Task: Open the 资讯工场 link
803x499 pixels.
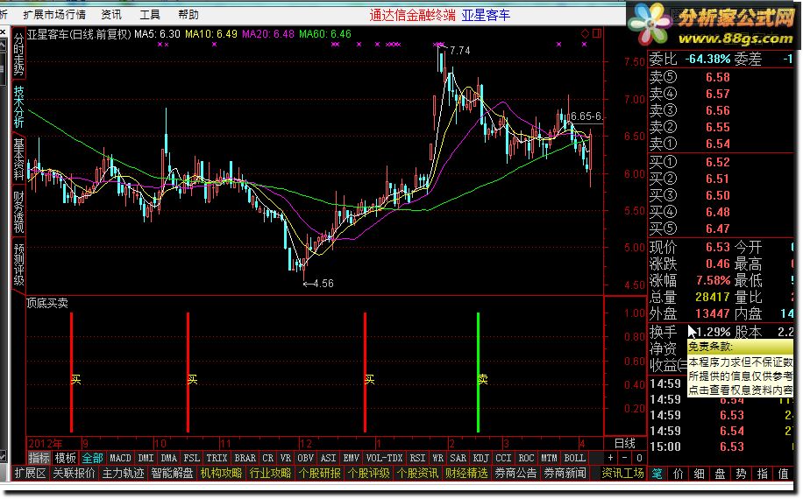Action: tap(622, 474)
